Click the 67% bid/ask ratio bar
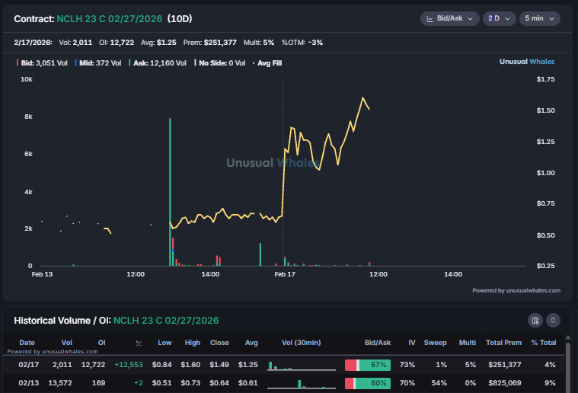 tap(368, 365)
